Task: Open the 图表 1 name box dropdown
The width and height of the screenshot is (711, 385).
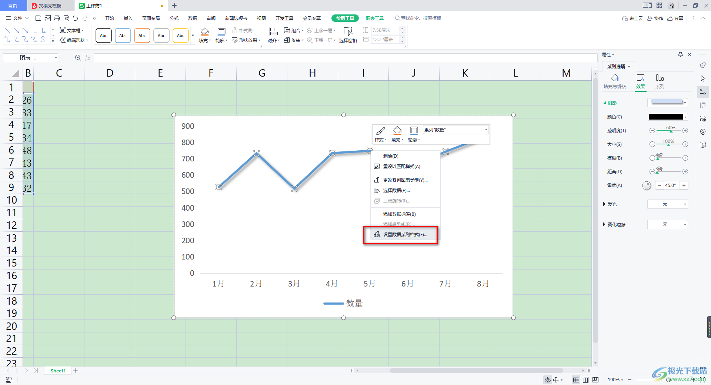Action: 56,58
